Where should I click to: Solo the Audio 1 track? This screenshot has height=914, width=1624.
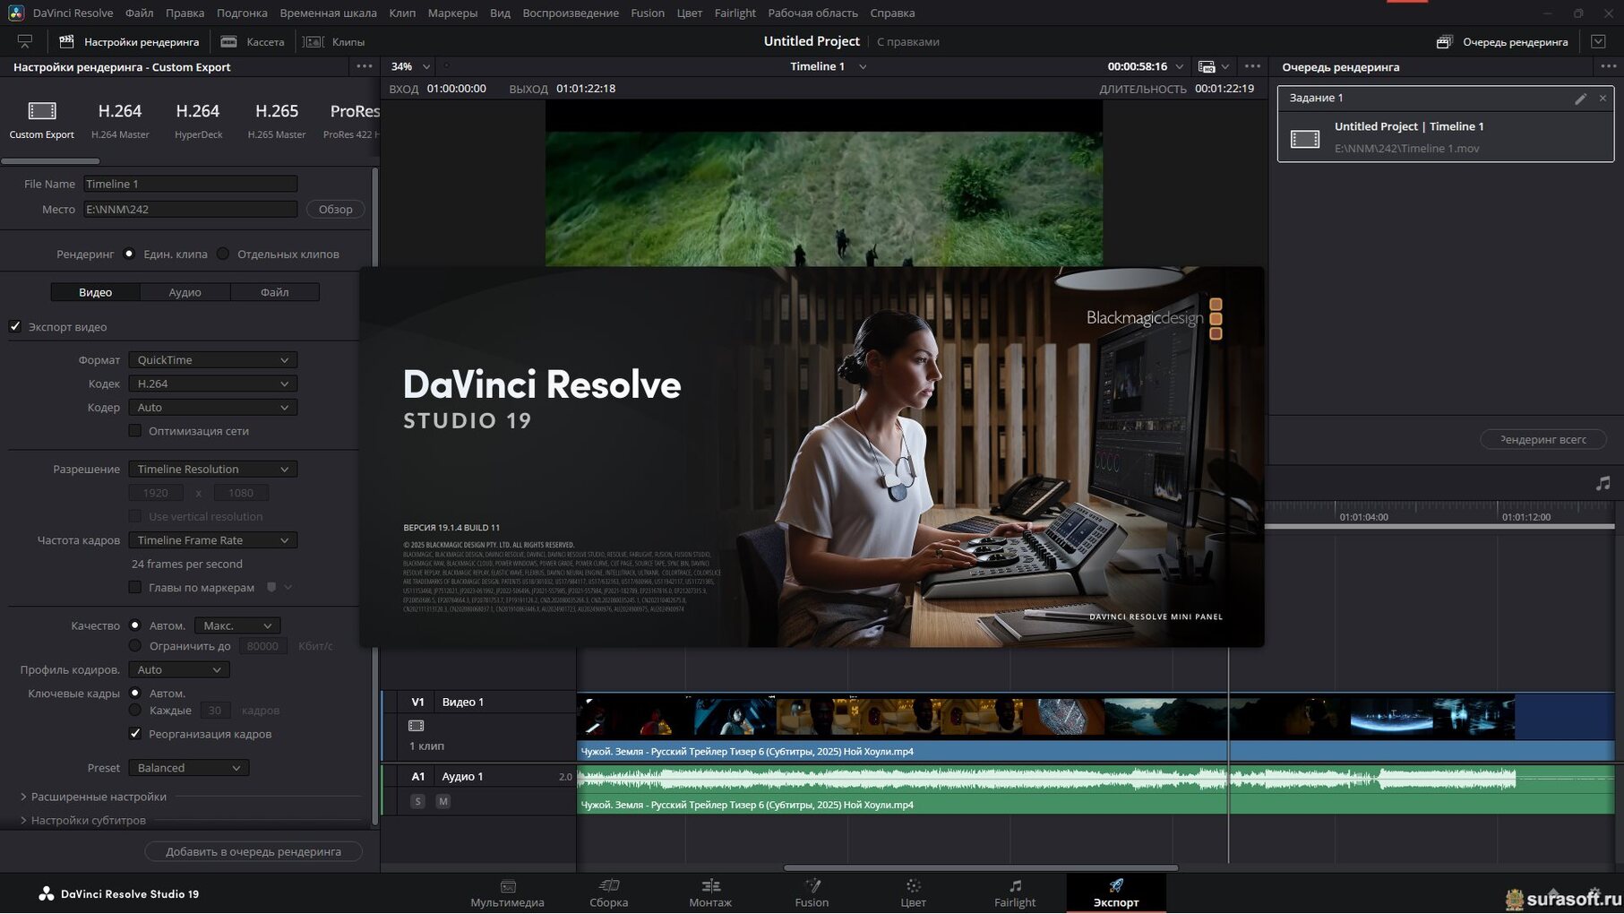(x=417, y=801)
